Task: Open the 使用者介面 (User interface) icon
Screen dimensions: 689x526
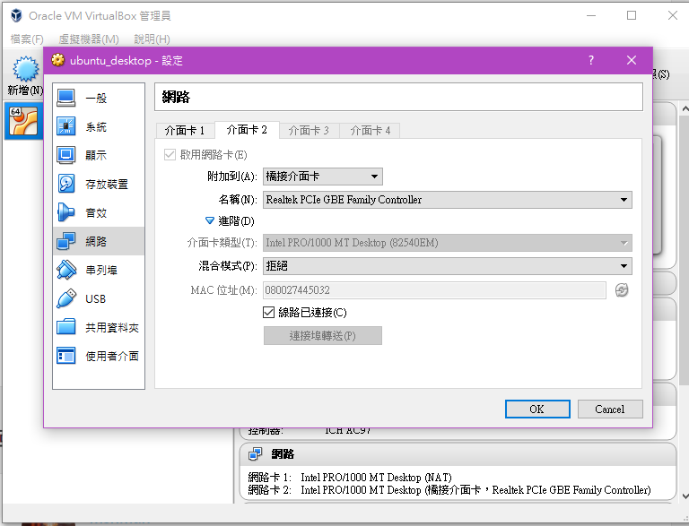Action: coord(65,356)
